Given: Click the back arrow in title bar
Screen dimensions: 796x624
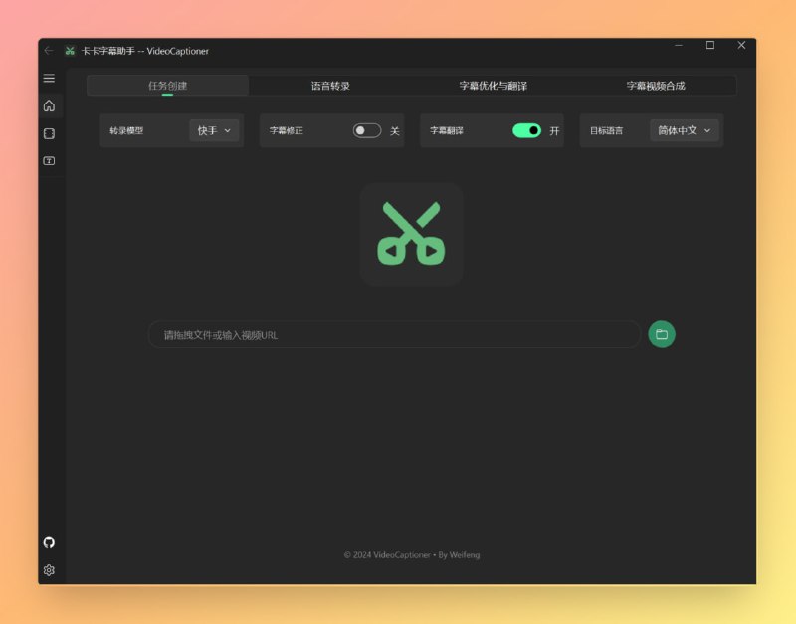Looking at the screenshot, I should pyautogui.click(x=49, y=50).
